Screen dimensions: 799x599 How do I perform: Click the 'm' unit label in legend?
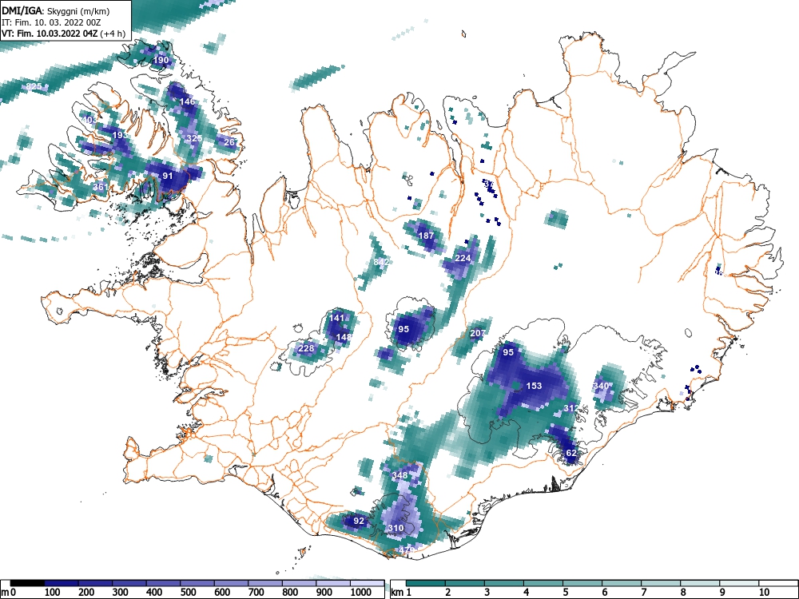click(5, 593)
